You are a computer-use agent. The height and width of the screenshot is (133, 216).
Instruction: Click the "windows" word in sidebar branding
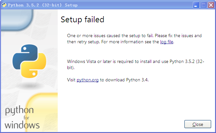[22, 125]
